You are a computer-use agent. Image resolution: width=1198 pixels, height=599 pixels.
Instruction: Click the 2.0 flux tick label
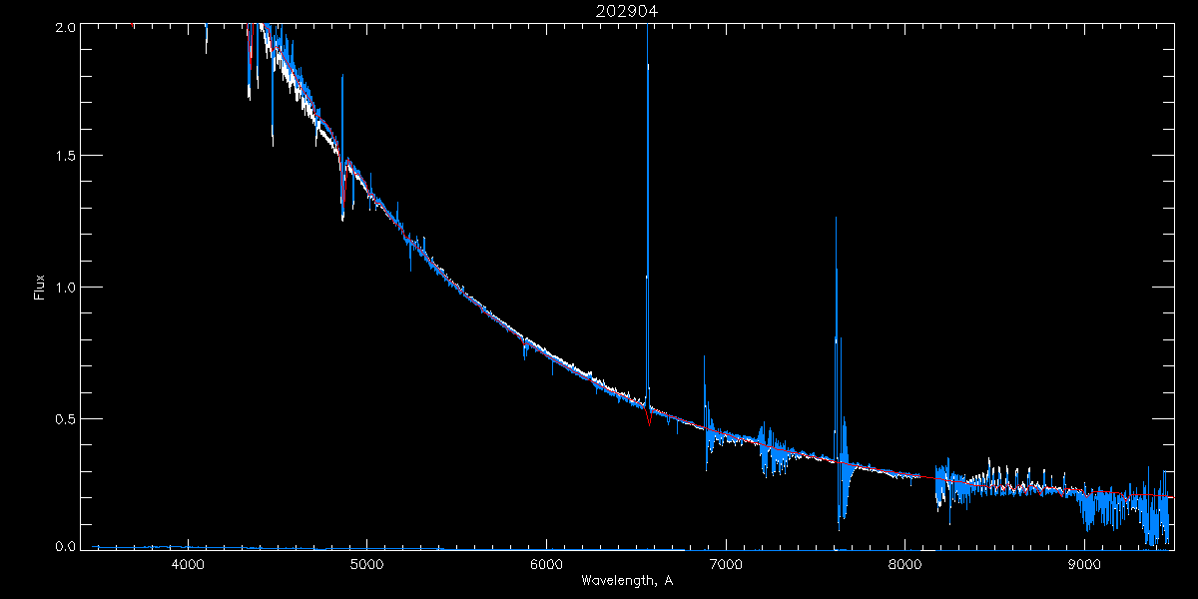pyautogui.click(x=65, y=28)
